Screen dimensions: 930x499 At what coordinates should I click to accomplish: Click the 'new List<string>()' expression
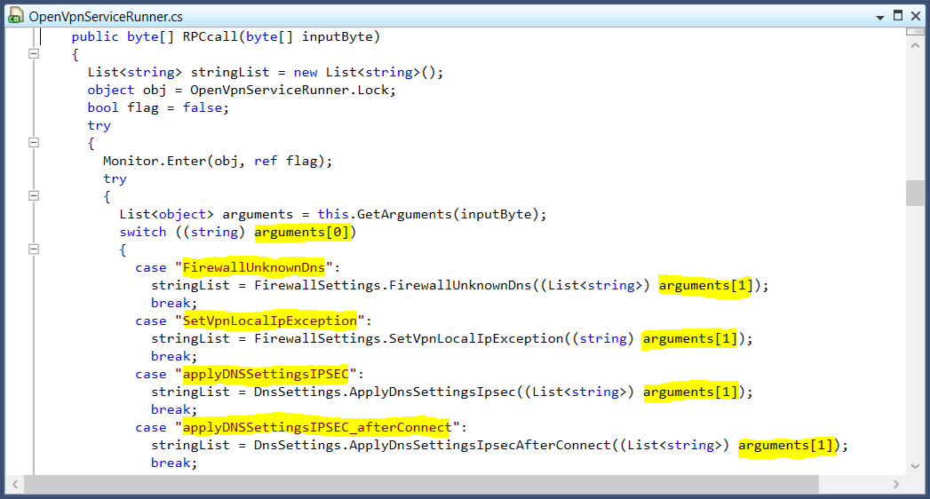point(364,72)
